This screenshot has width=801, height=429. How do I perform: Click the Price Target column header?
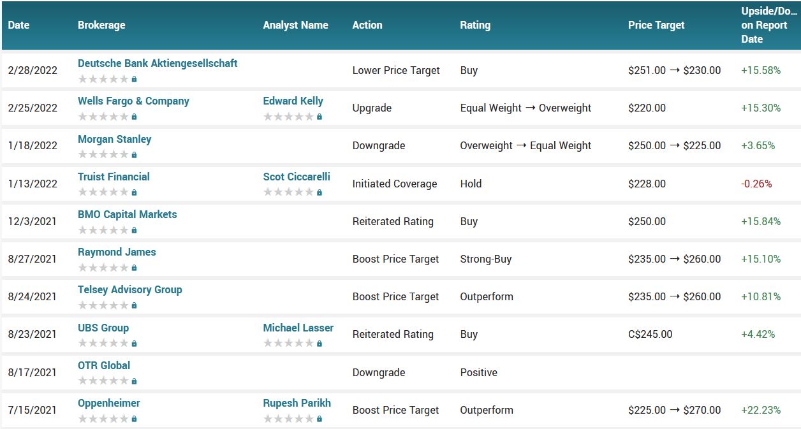(656, 25)
